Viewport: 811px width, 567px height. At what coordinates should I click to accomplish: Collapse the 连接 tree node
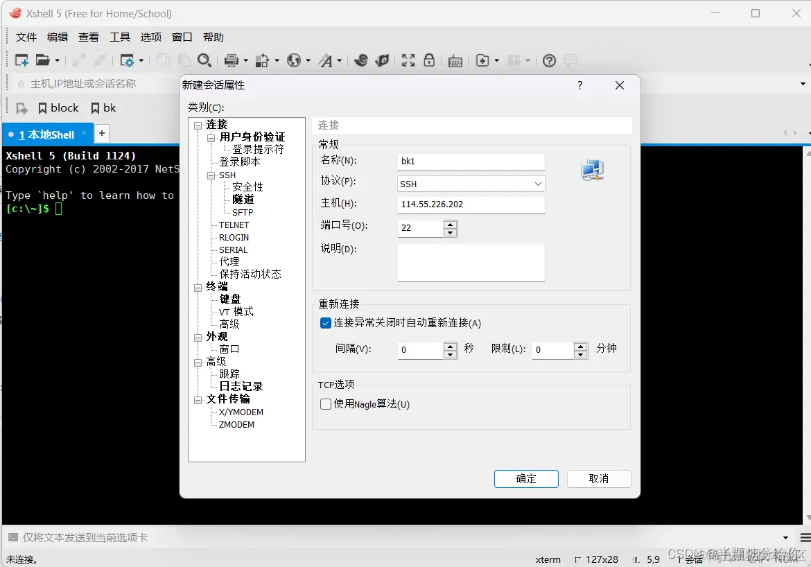pos(198,125)
